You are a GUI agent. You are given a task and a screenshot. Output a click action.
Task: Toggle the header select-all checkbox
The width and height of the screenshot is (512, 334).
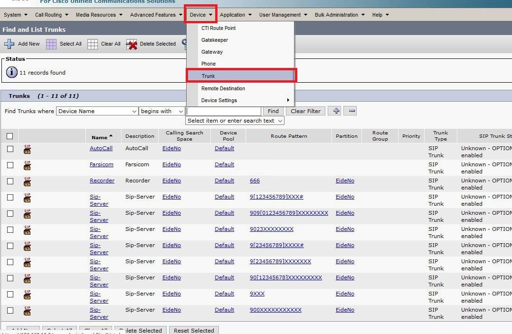click(10, 136)
